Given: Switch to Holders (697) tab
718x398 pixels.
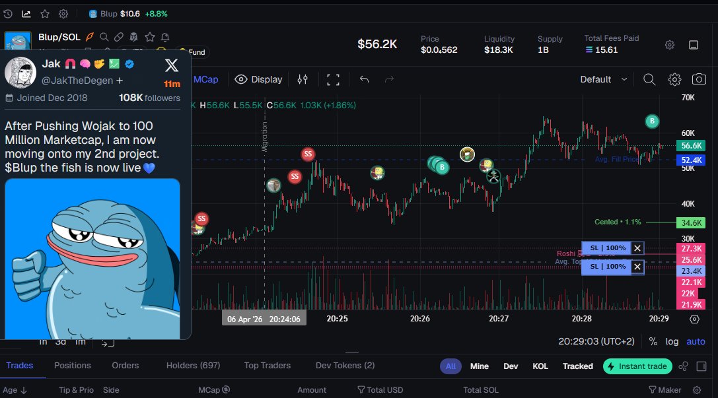Looking at the screenshot, I should pyautogui.click(x=194, y=366).
